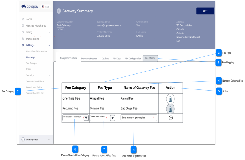Select the Home icon in the sidebar
This screenshot has height=160, width=245.
22,19
